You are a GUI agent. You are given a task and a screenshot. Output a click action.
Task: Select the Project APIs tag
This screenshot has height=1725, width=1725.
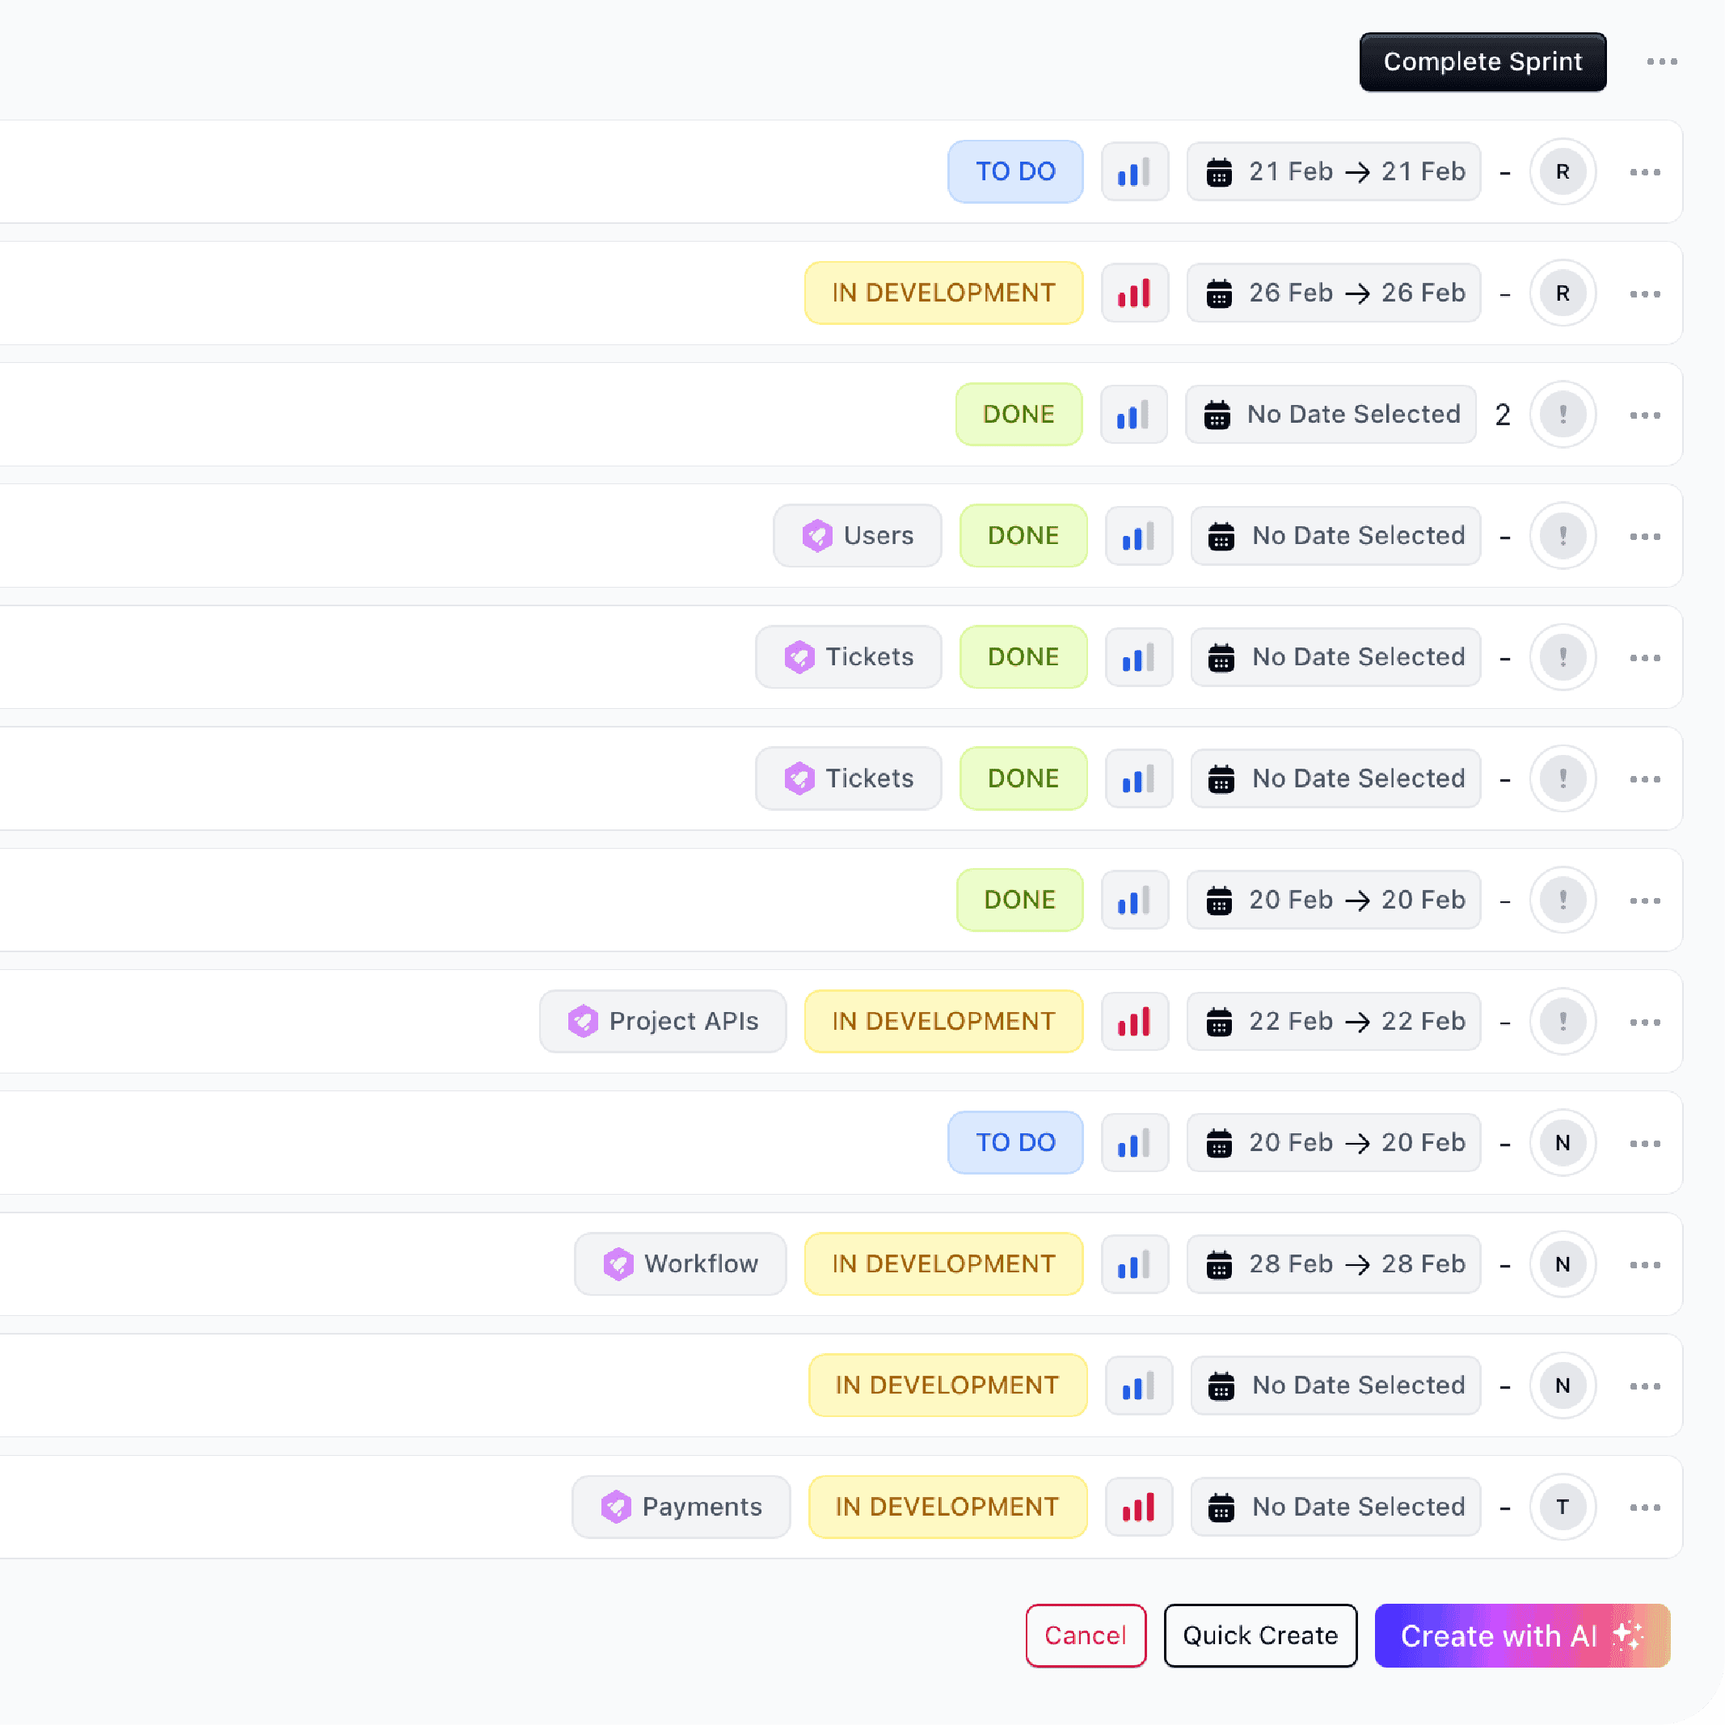point(663,1022)
